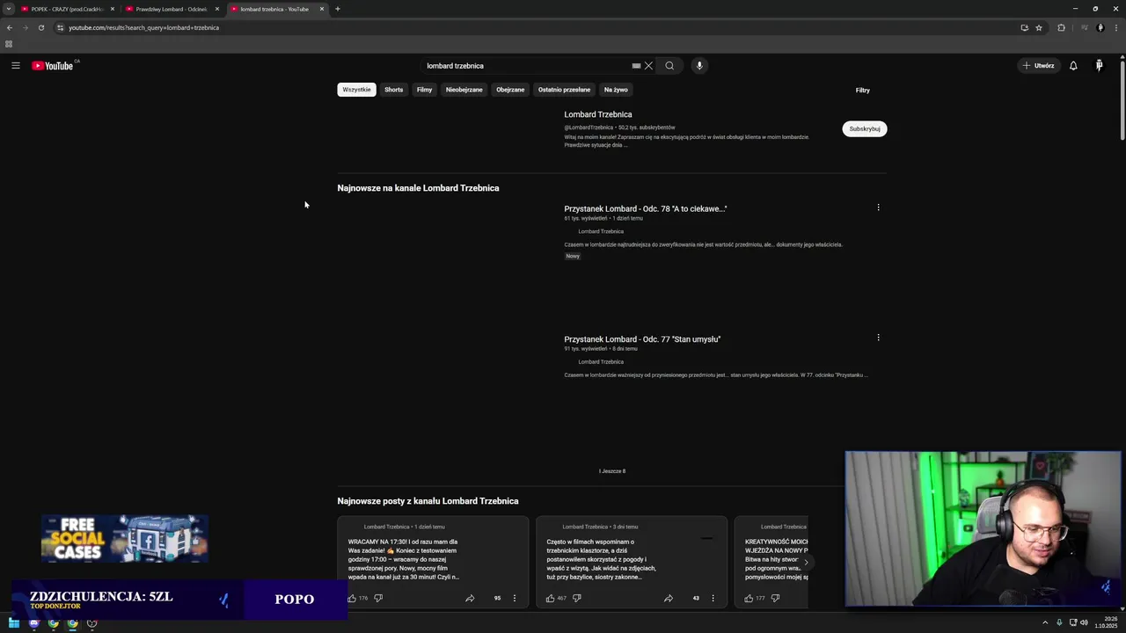Open more options on trzebnicki klasztor post
The height and width of the screenshot is (633, 1126).
(713, 598)
